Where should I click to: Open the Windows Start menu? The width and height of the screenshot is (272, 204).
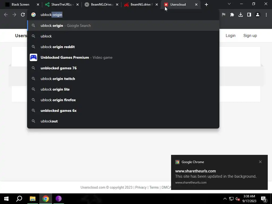(x=6, y=199)
